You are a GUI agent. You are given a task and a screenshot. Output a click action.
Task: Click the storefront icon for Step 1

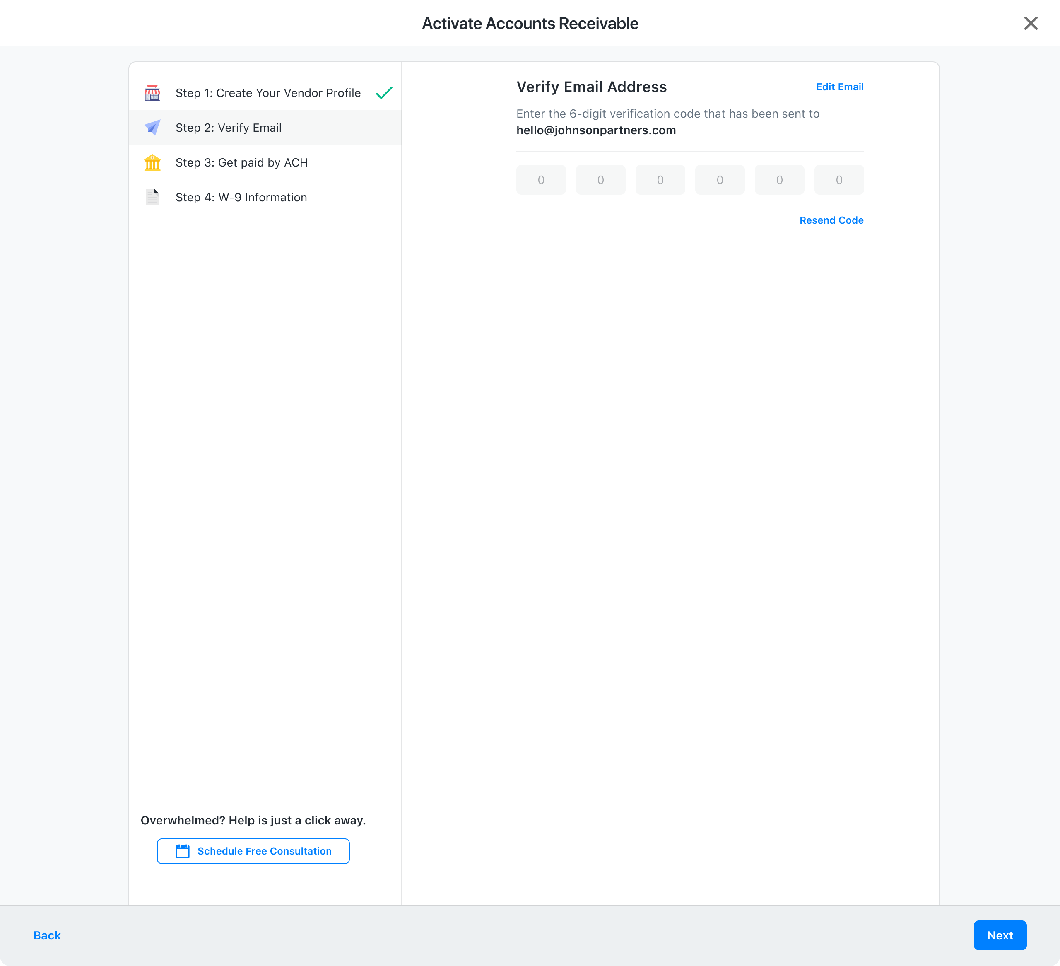tap(152, 93)
